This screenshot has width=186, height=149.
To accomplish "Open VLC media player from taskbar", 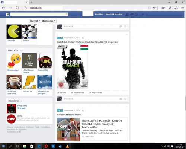I will pos(67,146).
